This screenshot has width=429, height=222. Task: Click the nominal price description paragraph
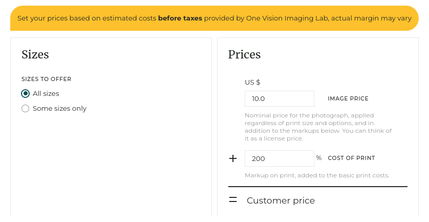click(317, 127)
